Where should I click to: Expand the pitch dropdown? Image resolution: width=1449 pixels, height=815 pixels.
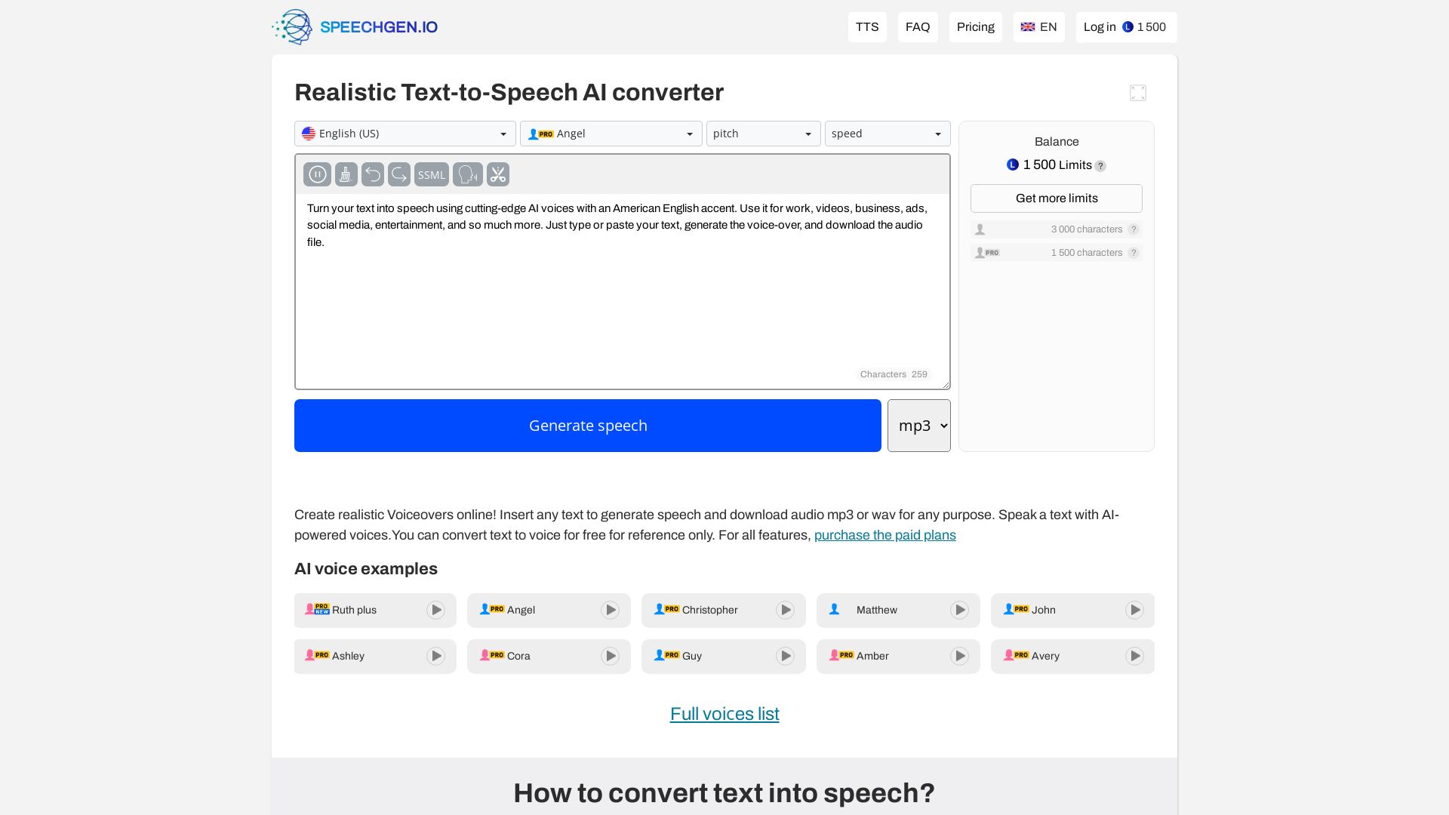(763, 134)
